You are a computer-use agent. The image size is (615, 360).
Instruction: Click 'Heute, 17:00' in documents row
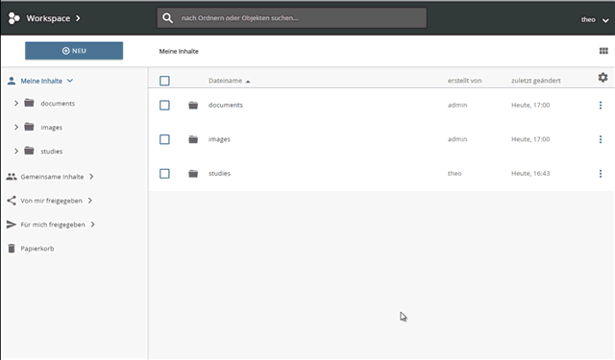530,105
